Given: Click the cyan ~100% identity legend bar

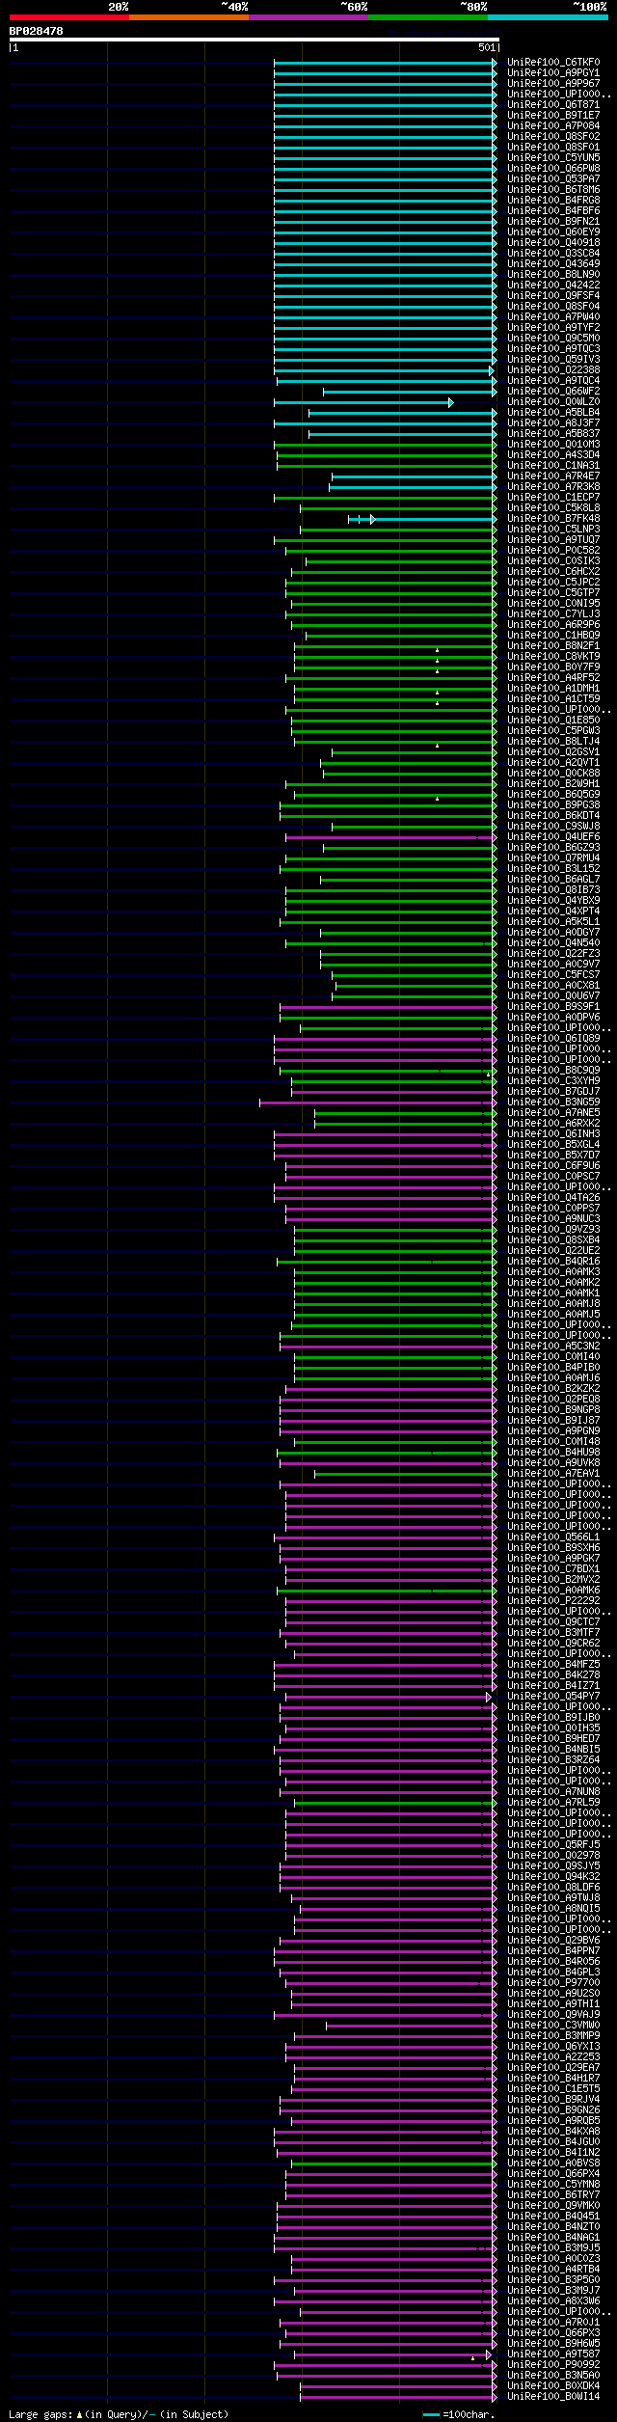Looking at the screenshot, I should [547, 17].
